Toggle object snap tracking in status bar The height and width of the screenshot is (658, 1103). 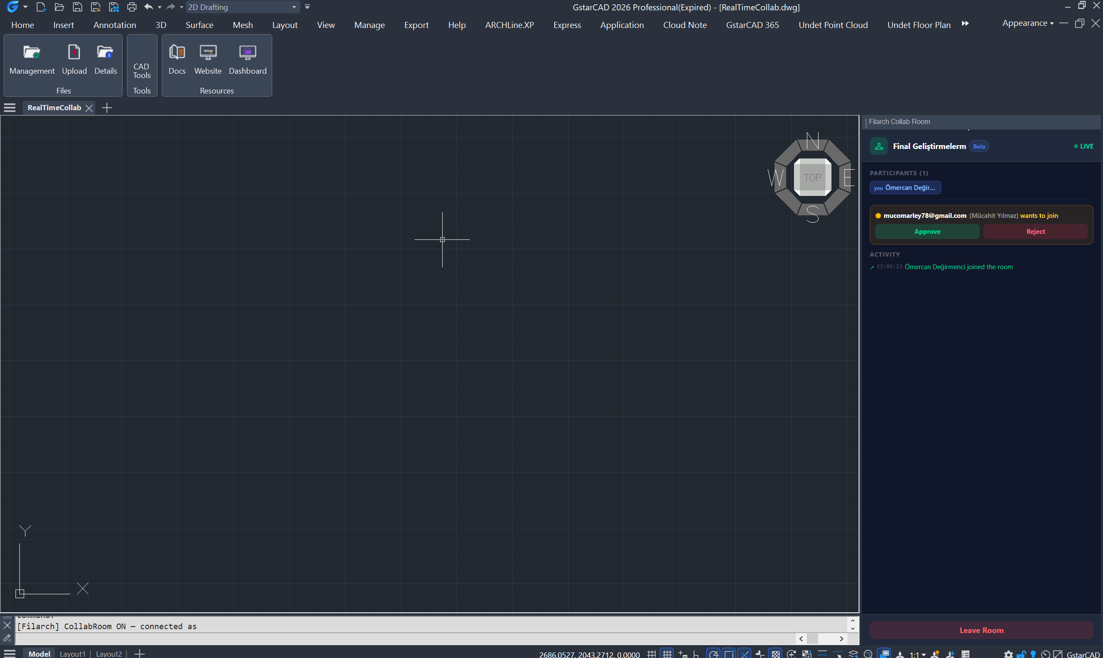point(744,654)
